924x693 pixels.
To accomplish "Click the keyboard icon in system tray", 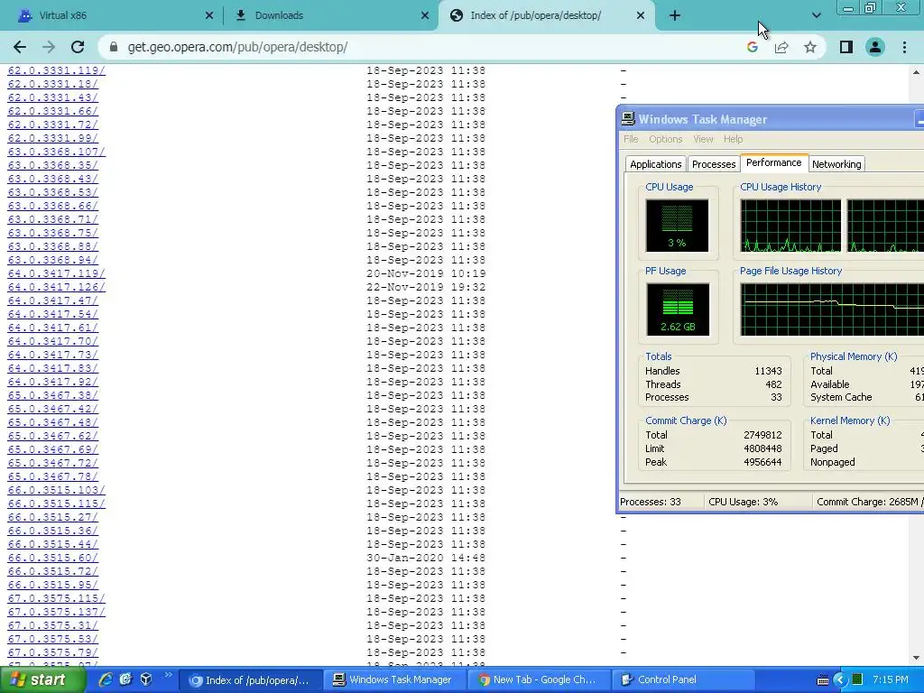I will [x=822, y=680].
